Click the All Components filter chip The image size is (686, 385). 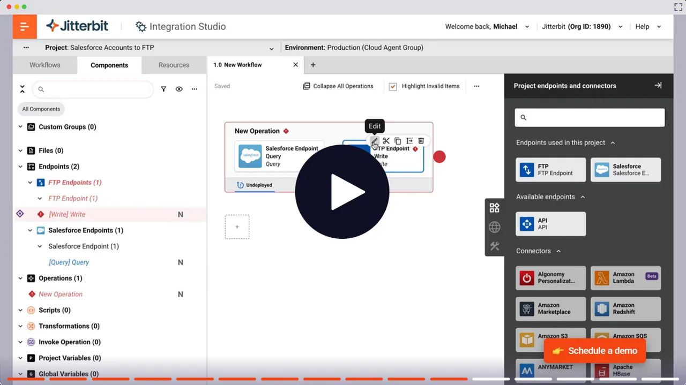(41, 109)
